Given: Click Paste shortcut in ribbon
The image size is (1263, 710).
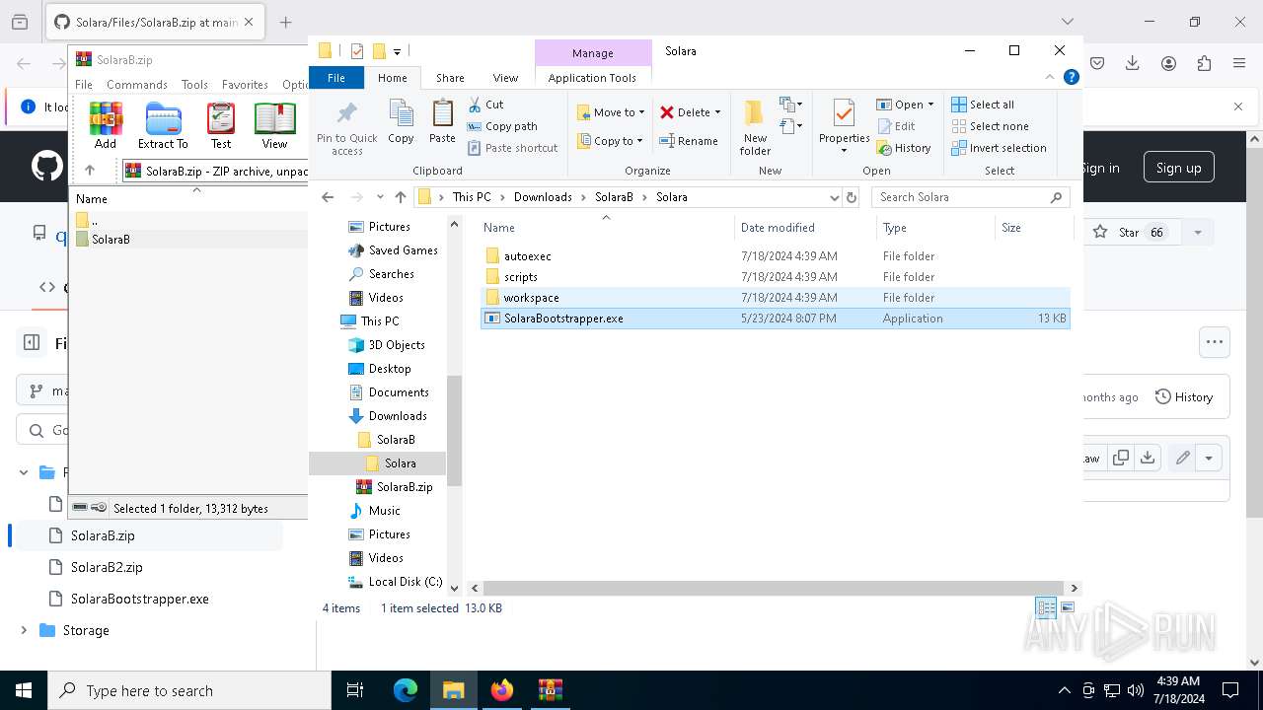Looking at the screenshot, I should pos(512,148).
